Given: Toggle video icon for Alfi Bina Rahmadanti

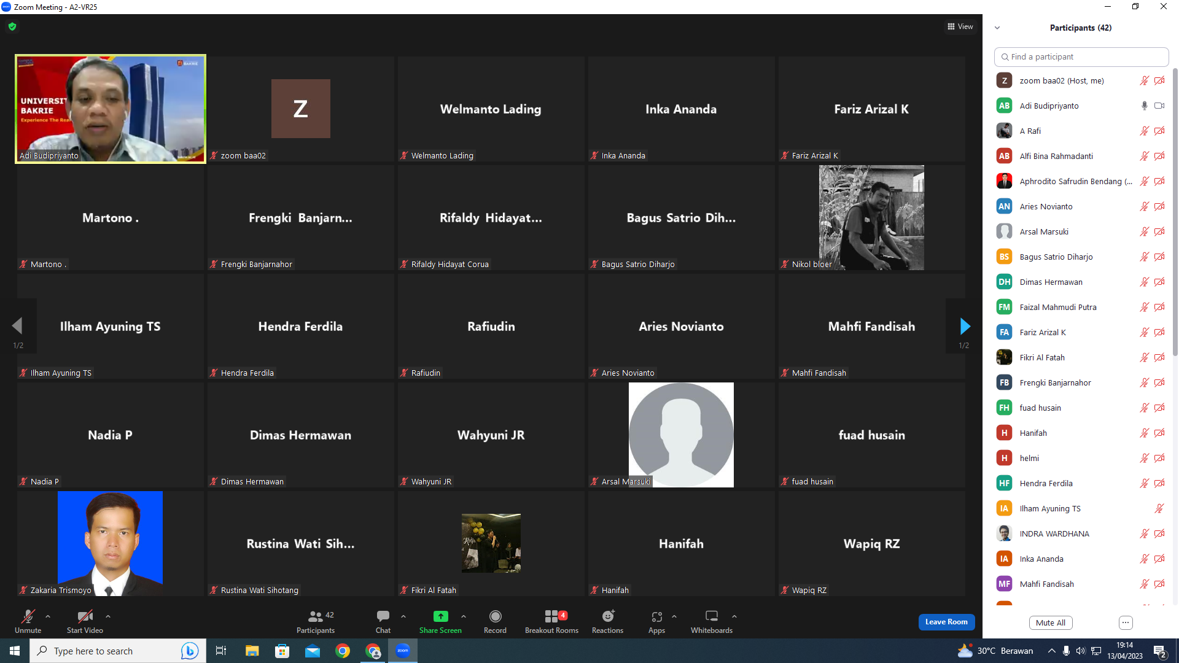Looking at the screenshot, I should pos(1159,156).
